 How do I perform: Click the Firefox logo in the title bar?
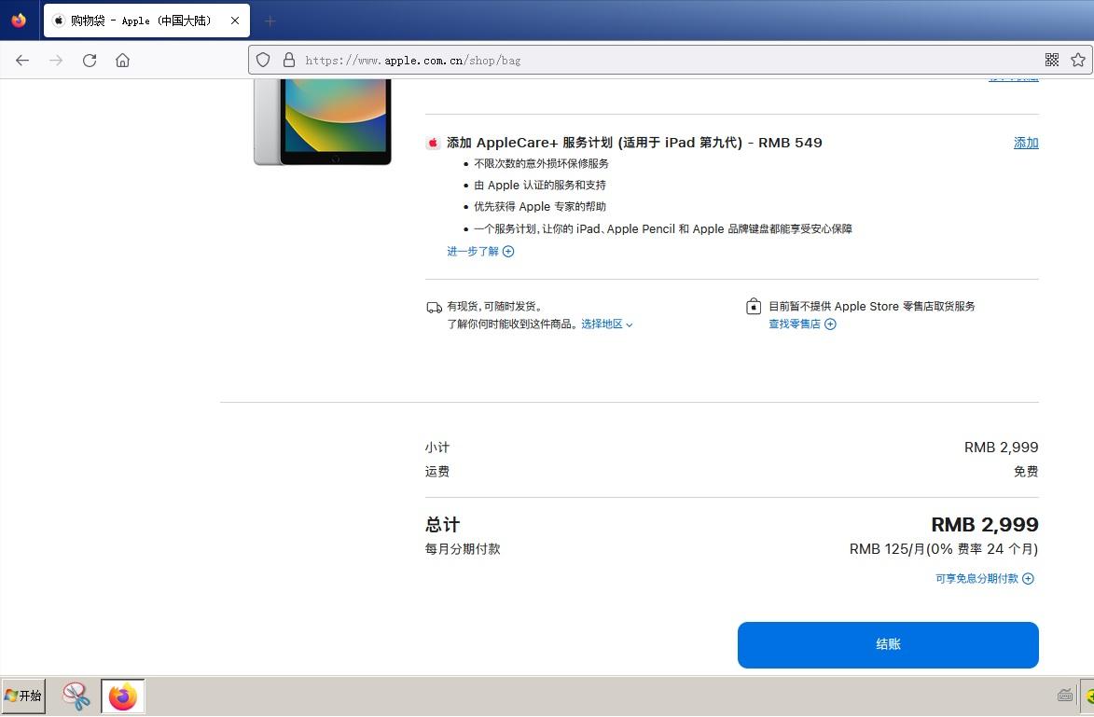(19, 21)
